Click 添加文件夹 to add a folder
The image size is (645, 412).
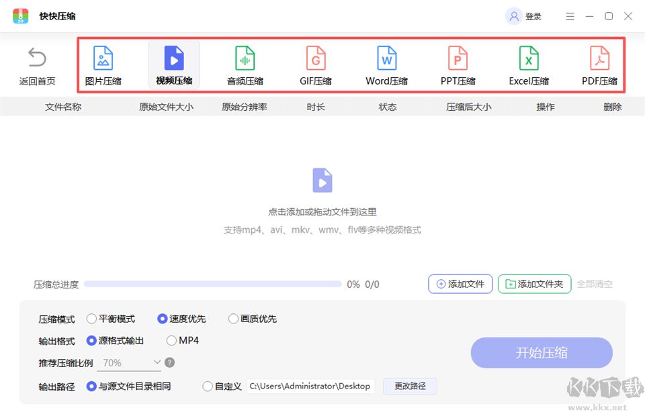click(534, 284)
